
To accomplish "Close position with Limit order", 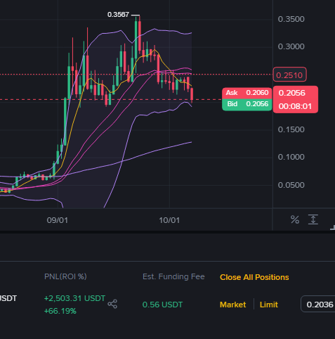I will click(269, 305).
